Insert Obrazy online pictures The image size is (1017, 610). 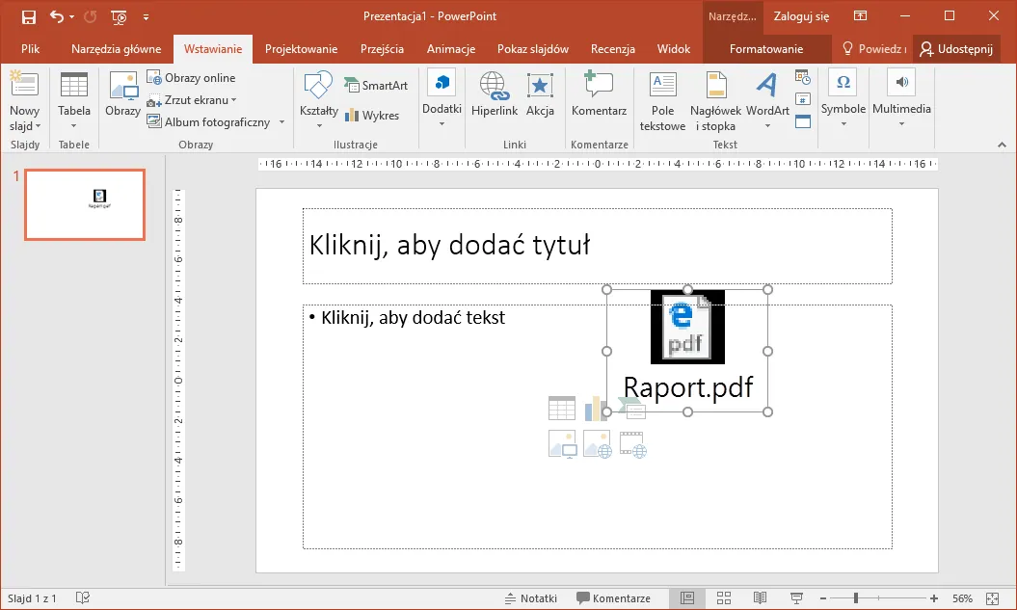(191, 78)
